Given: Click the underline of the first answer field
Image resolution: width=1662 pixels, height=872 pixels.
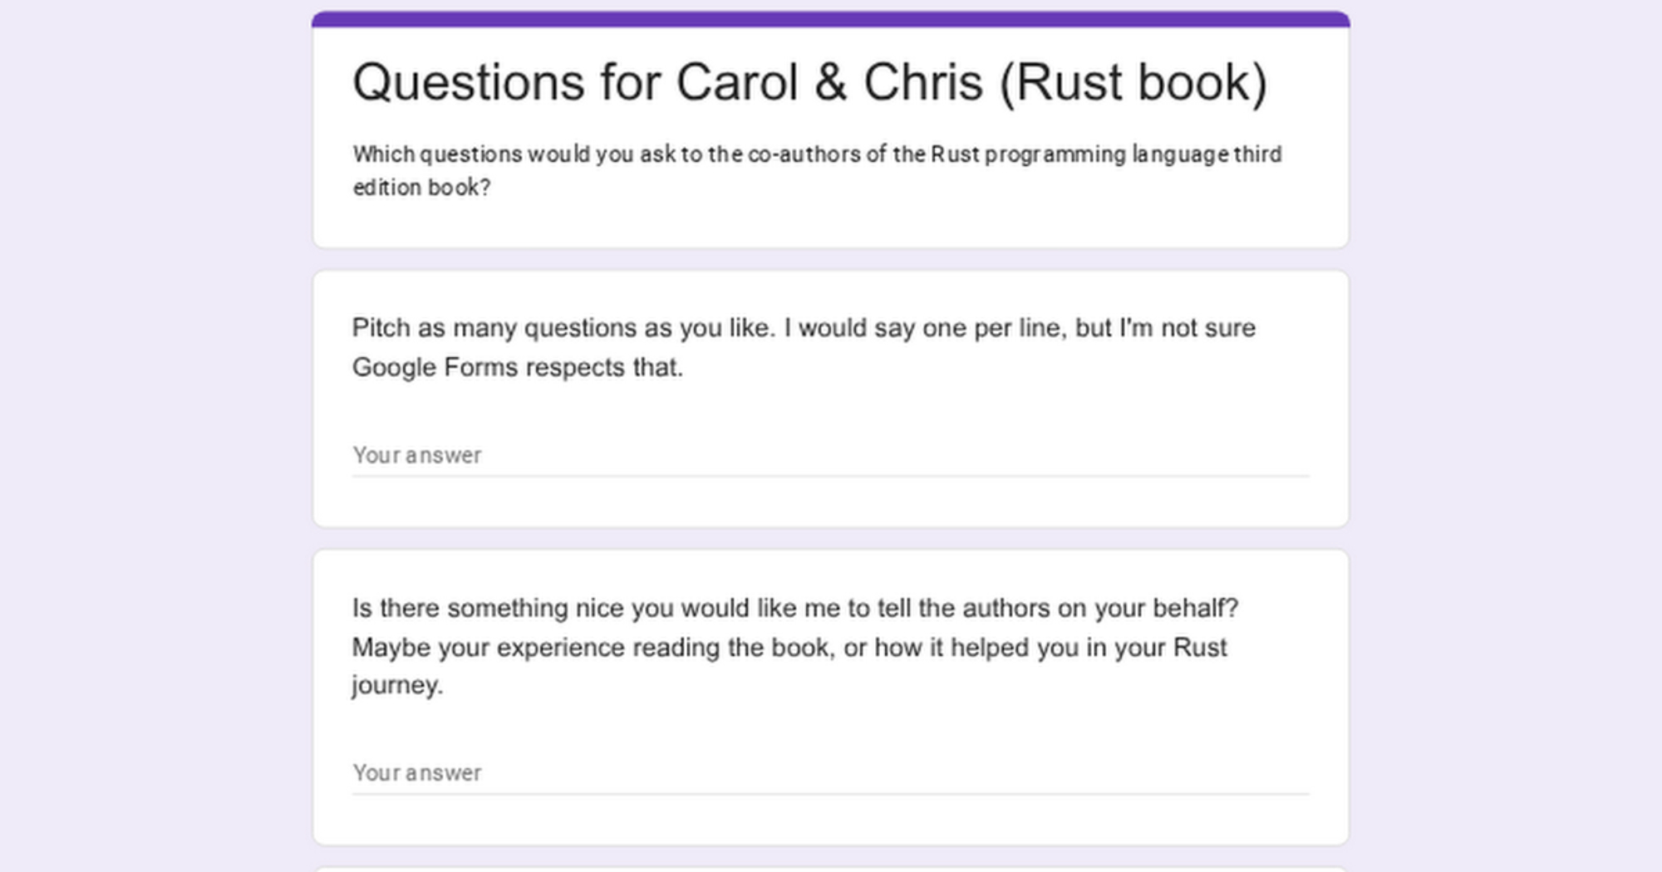Looking at the screenshot, I should pyautogui.click(x=829, y=476).
